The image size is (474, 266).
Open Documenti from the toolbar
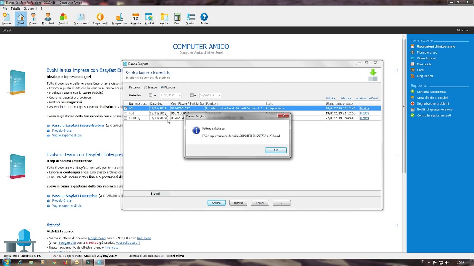click(x=81, y=19)
